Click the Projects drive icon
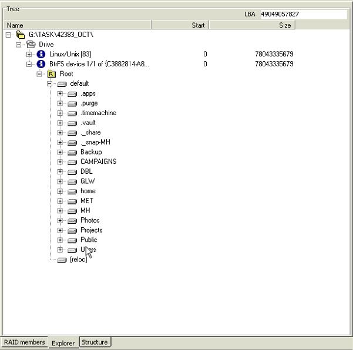The height and width of the screenshot is (350, 353). [72, 231]
